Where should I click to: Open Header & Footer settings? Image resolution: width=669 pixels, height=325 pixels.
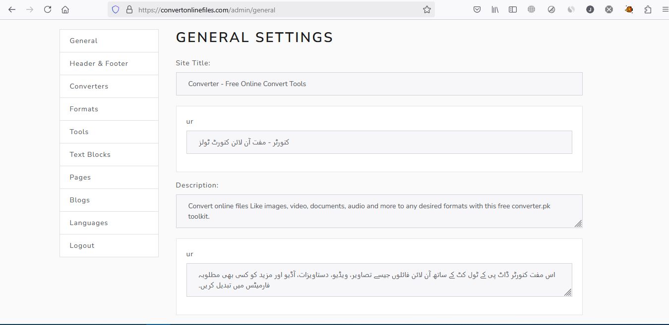point(109,64)
